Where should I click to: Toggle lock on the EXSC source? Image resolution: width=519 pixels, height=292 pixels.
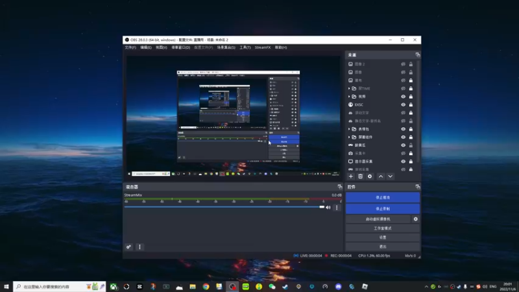(x=411, y=104)
